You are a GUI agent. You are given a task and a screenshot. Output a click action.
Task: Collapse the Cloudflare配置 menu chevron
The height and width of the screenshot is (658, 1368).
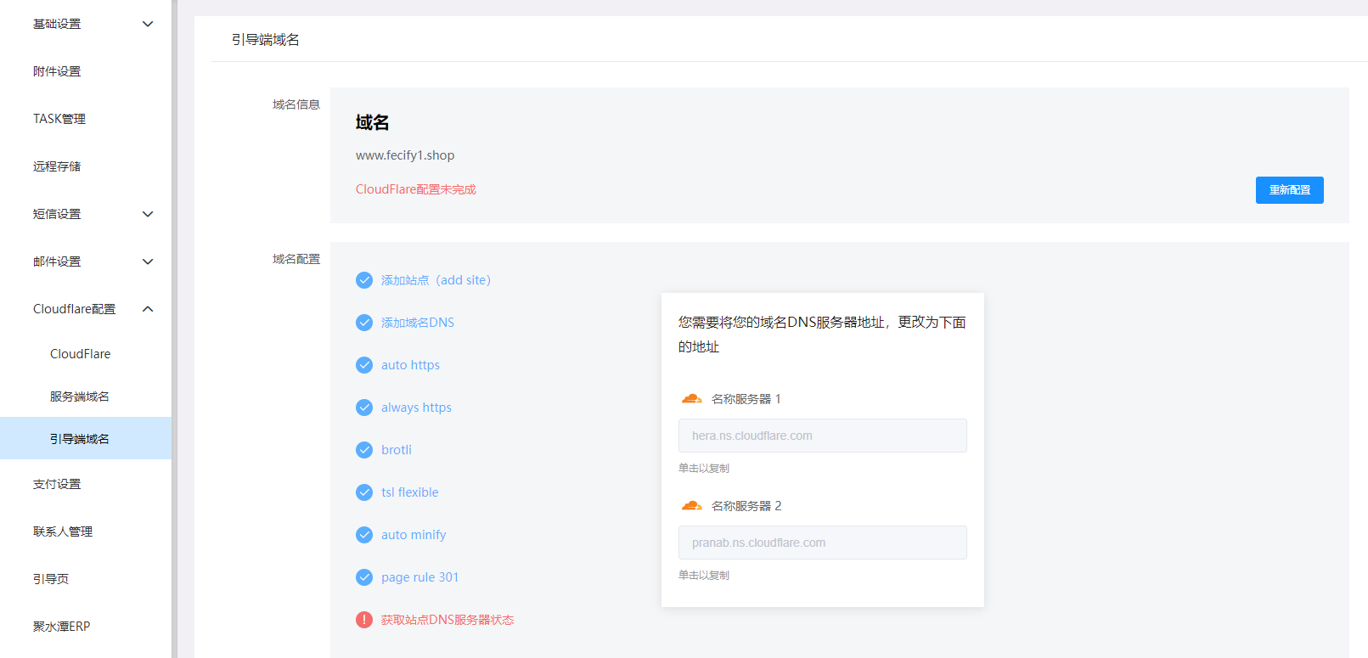pos(148,309)
